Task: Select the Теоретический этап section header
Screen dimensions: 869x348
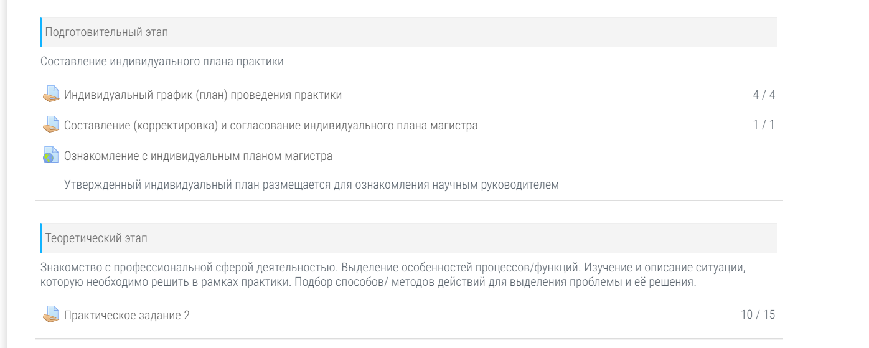Action: click(x=96, y=238)
